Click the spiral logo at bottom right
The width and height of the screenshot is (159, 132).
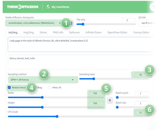(x=153, y=125)
